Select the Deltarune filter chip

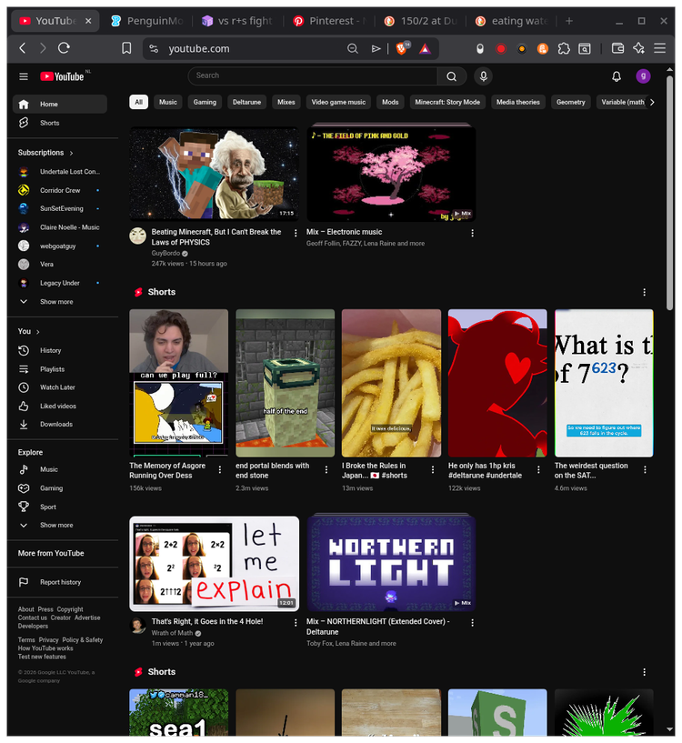point(247,102)
